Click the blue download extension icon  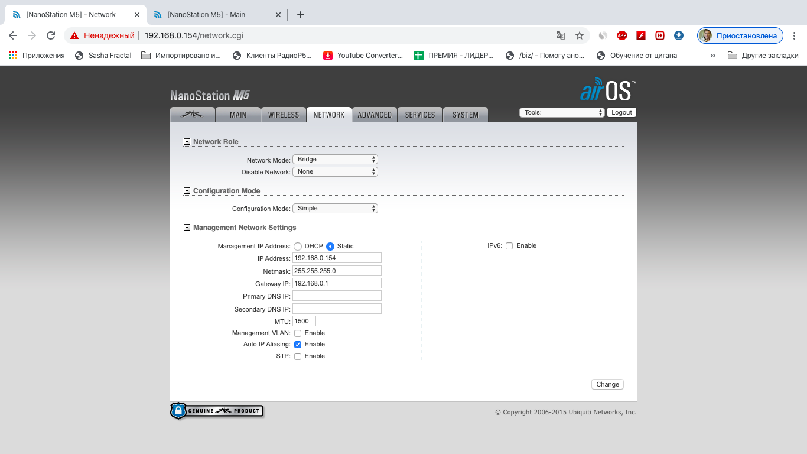[679, 35]
